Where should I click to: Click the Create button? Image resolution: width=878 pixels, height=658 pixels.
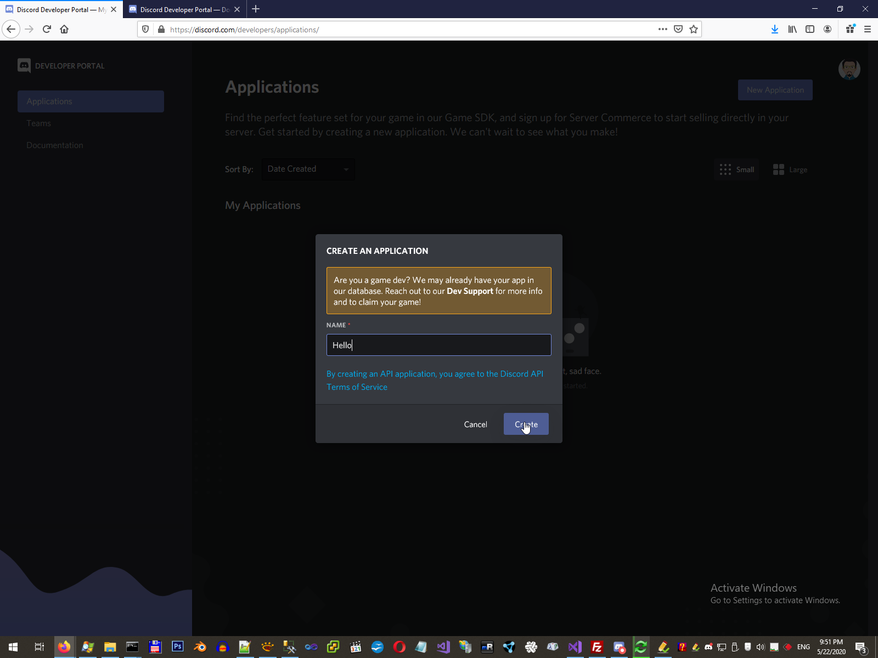(526, 424)
